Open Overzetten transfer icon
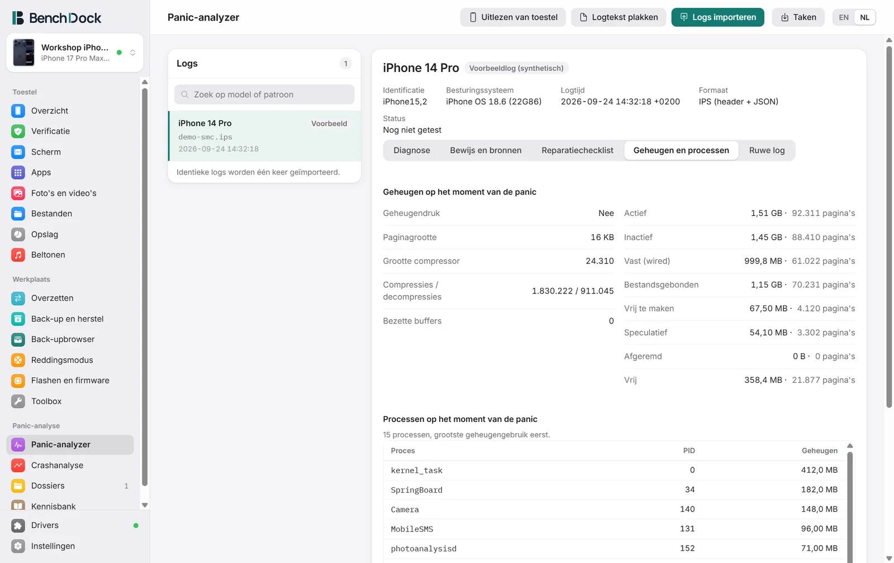 point(18,298)
